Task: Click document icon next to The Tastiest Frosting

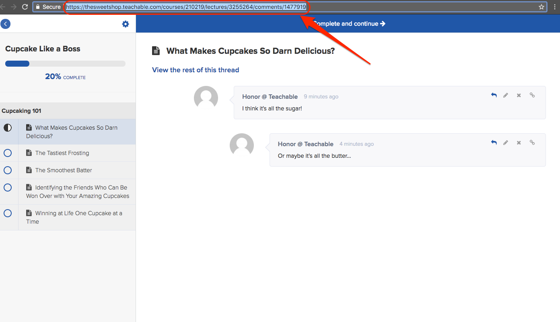Action: 29,153
